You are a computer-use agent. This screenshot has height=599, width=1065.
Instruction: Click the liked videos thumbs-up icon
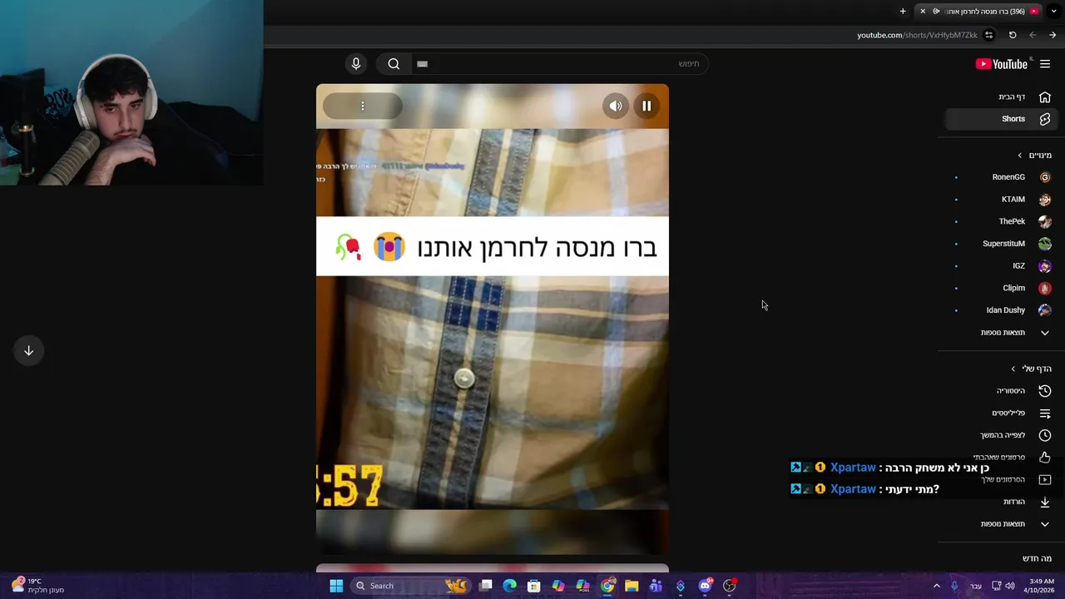(x=1045, y=458)
